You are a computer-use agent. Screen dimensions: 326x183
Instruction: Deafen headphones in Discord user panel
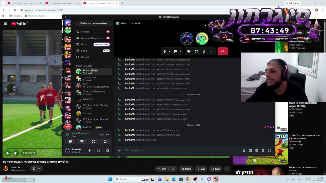[x=99, y=150]
